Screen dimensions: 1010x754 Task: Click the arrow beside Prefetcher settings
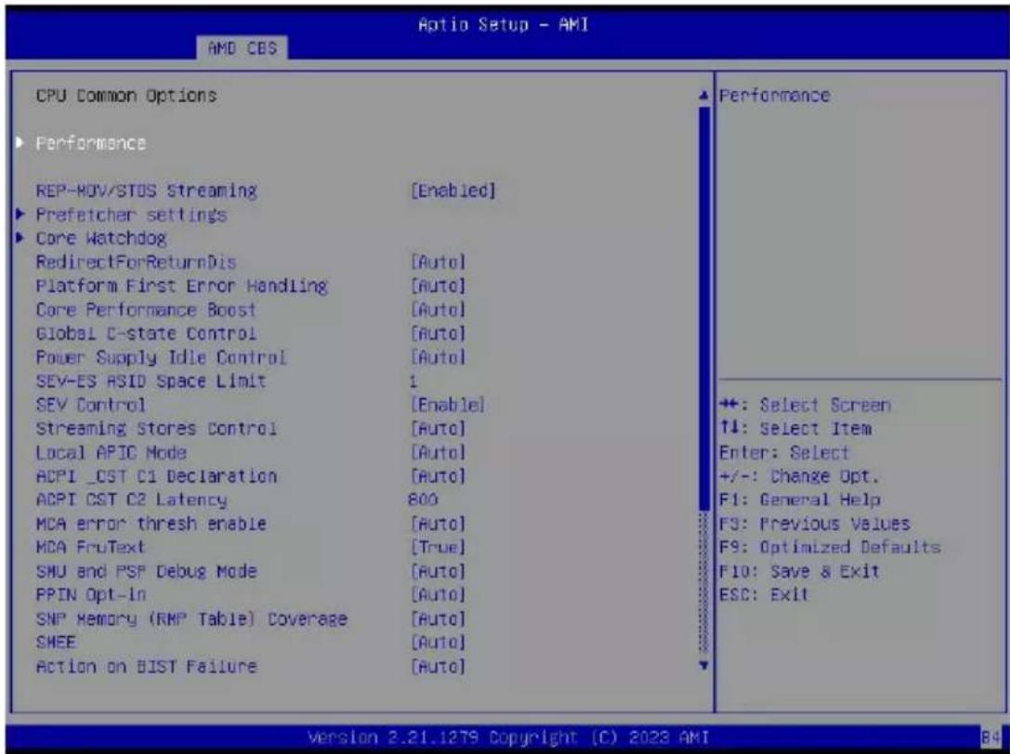[x=20, y=214]
